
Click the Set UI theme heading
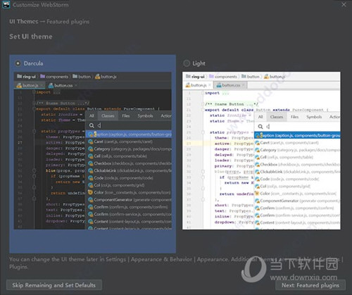(31, 37)
